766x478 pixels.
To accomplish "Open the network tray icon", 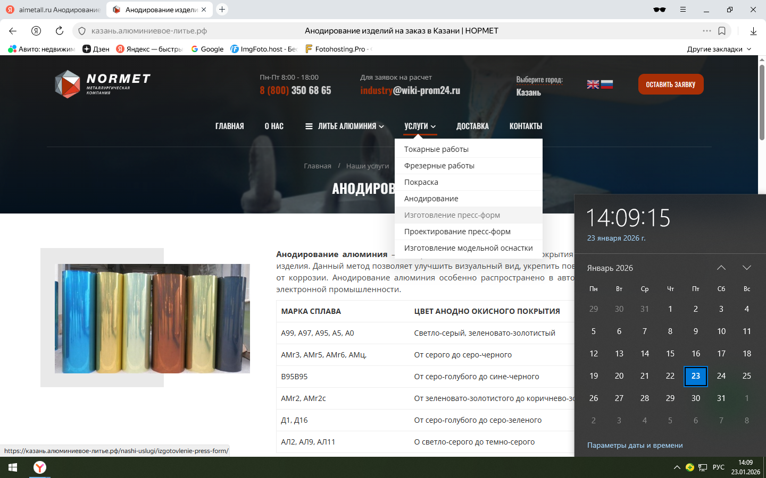I will pyautogui.click(x=703, y=467).
